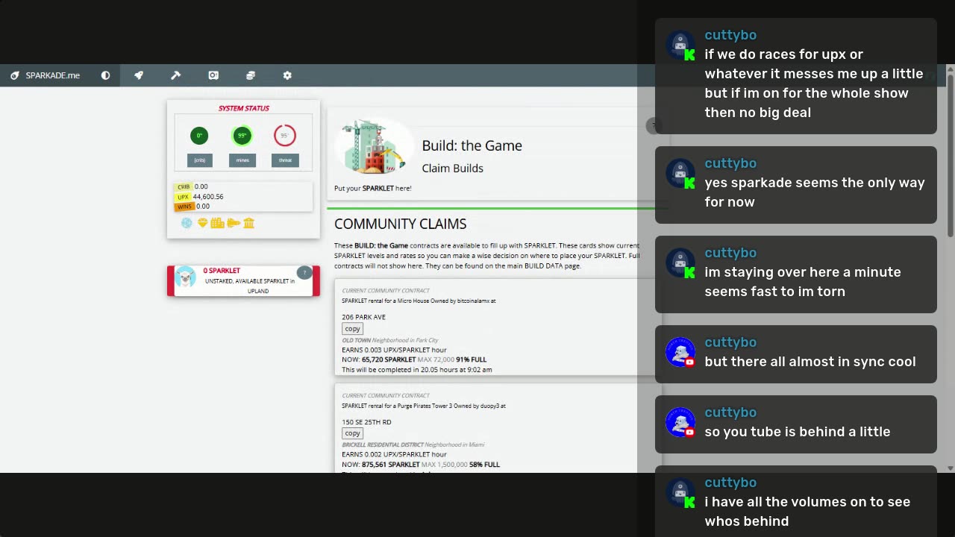Open the settings gear in the navbar
The width and height of the screenshot is (955, 537).
tap(287, 75)
